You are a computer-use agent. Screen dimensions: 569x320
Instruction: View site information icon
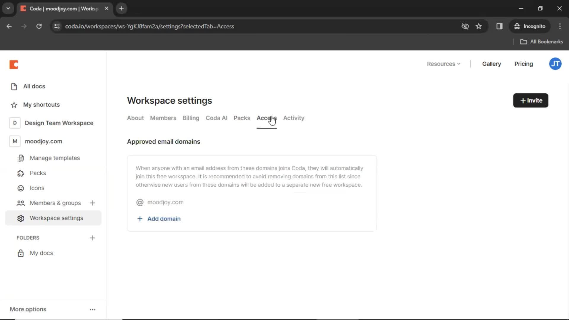[57, 26]
